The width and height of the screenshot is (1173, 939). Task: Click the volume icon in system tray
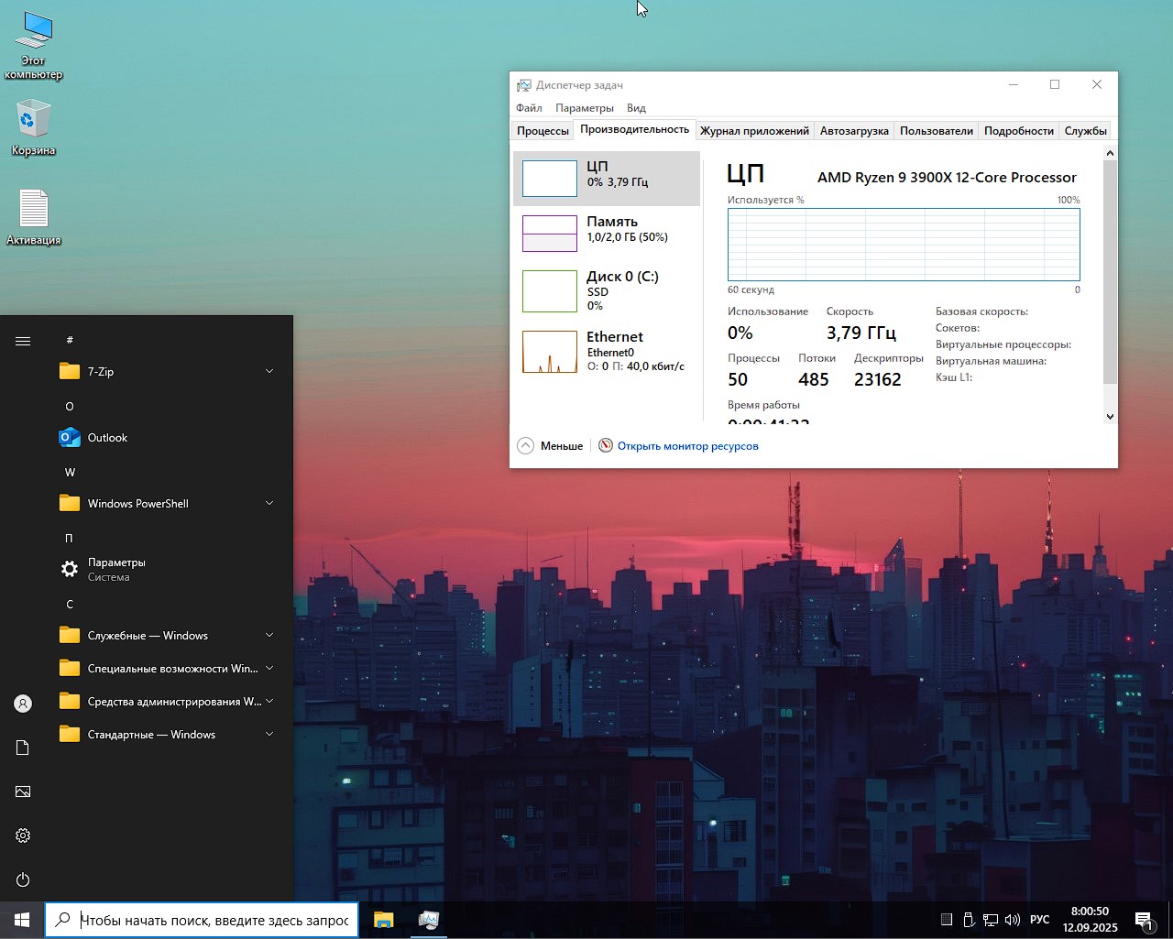tap(1013, 920)
